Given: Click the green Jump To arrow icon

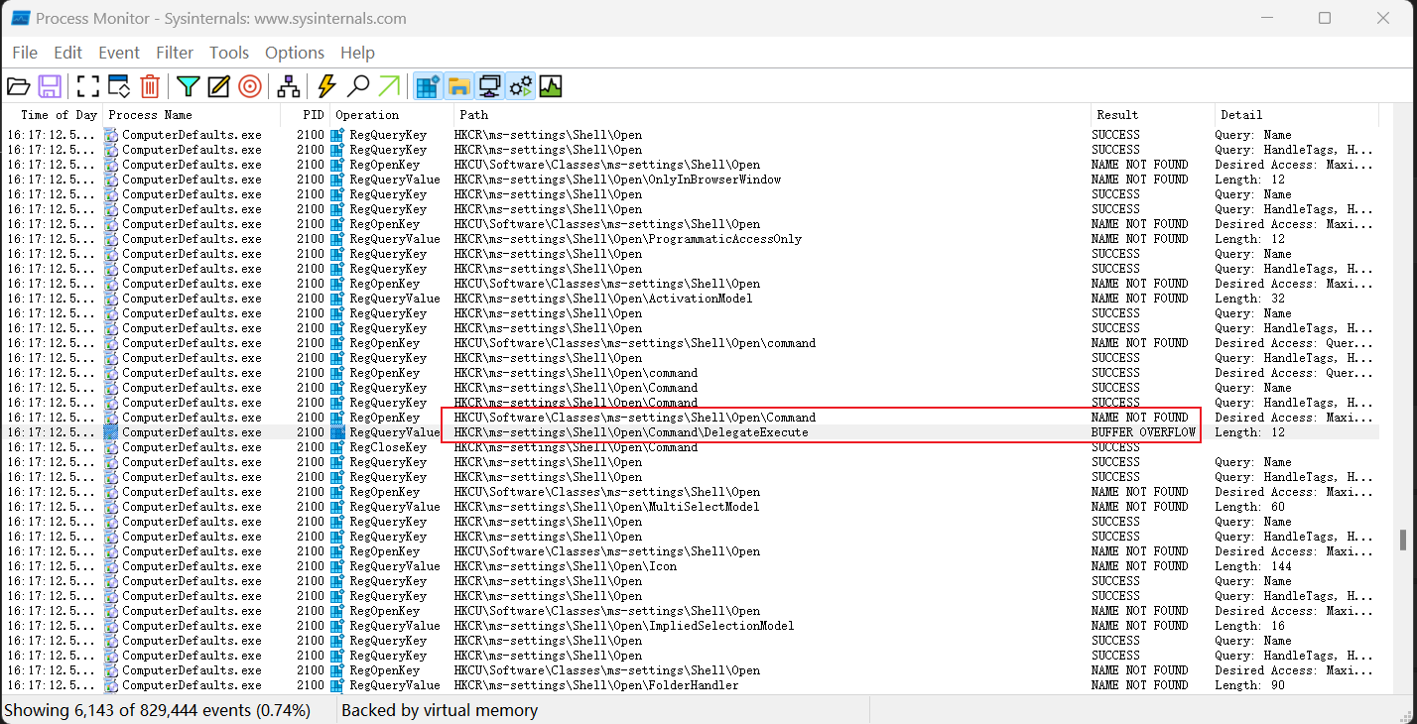Looking at the screenshot, I should 389,86.
